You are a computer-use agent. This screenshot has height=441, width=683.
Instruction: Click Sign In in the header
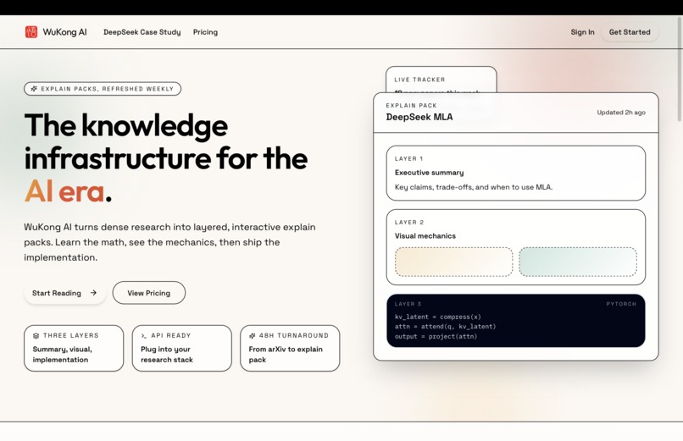click(x=582, y=32)
